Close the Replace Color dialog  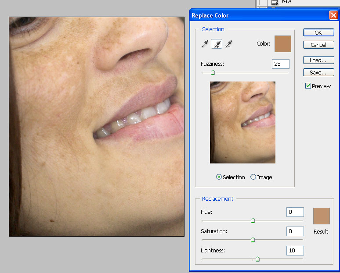[x=333, y=15]
